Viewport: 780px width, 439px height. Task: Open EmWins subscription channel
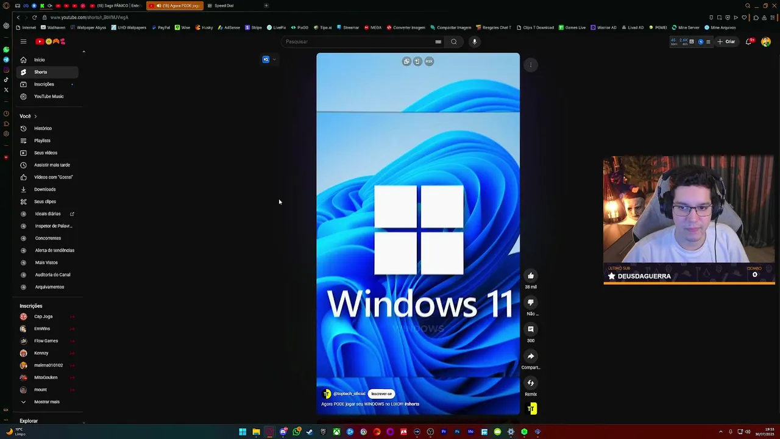(x=47, y=329)
